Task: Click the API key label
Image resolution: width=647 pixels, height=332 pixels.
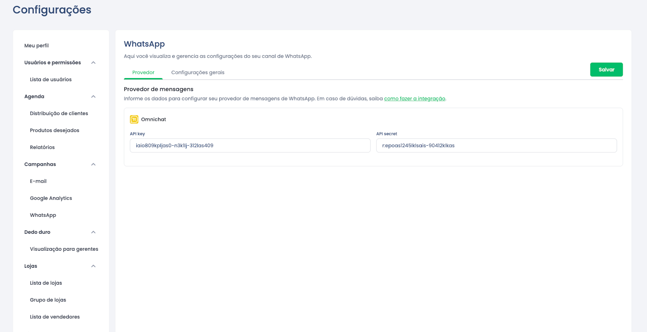Action: 137,134
